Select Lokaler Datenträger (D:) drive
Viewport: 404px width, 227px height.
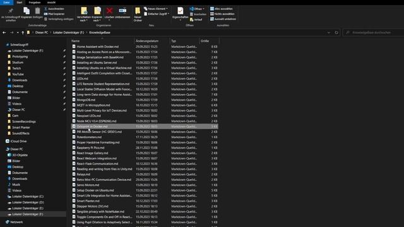pyautogui.click(x=25, y=202)
